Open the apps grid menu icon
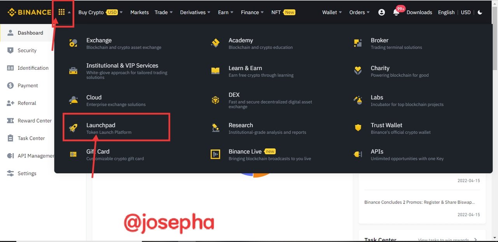Viewport: 498px width, 242px height. 61,12
